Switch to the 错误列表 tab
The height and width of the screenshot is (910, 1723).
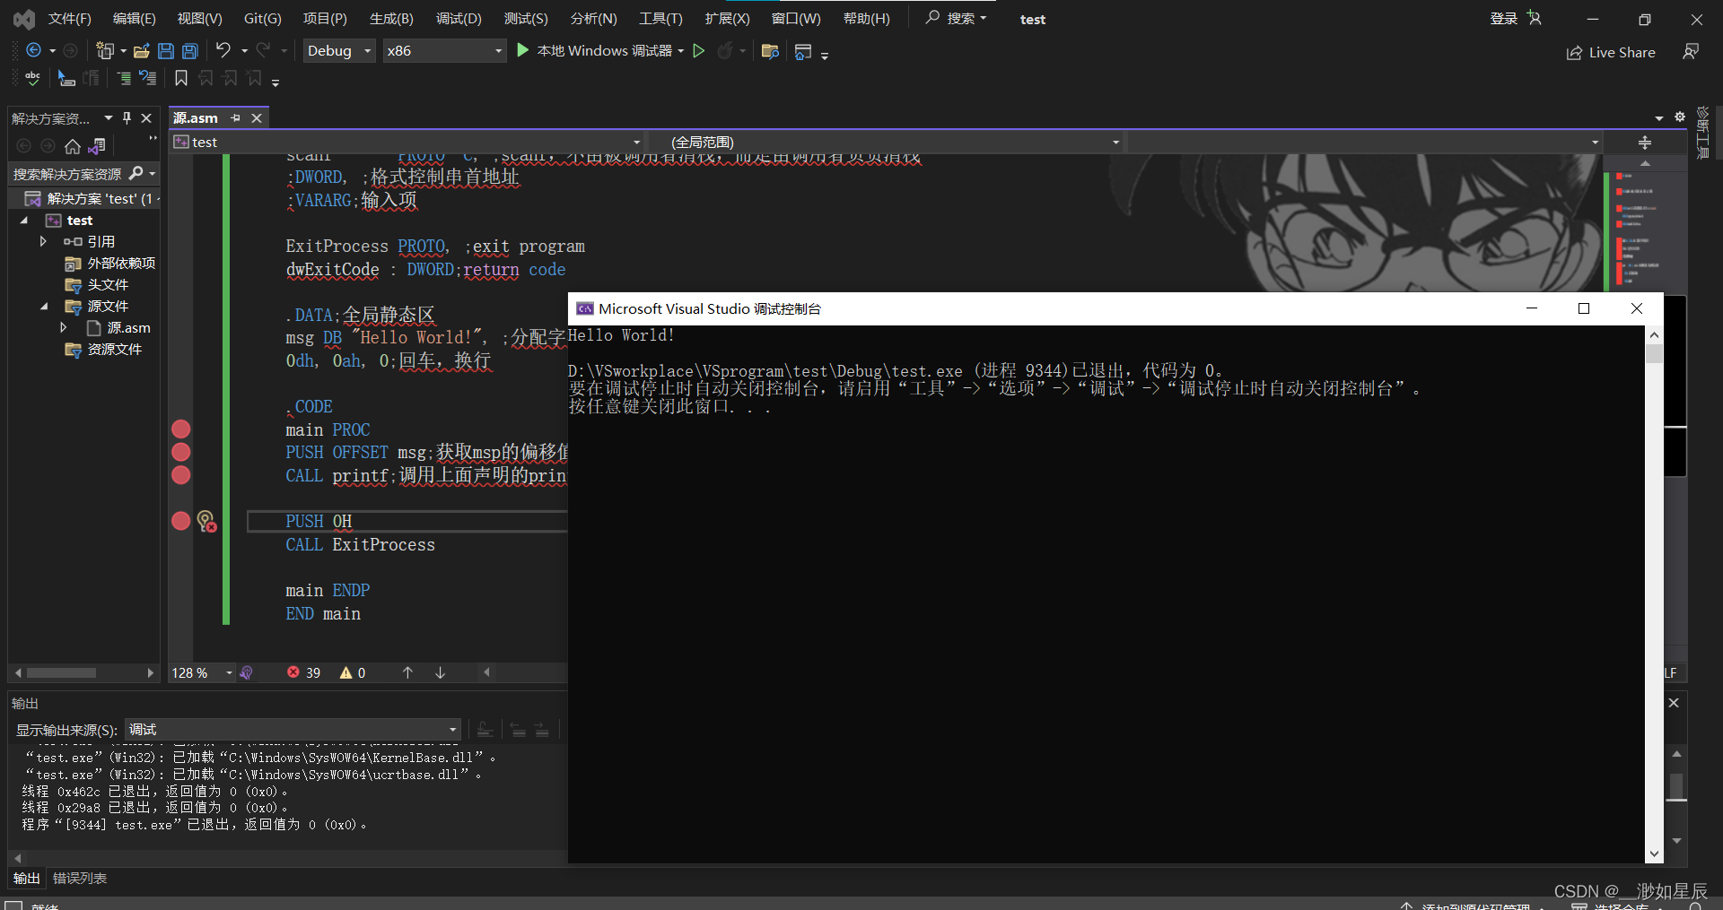(x=79, y=878)
